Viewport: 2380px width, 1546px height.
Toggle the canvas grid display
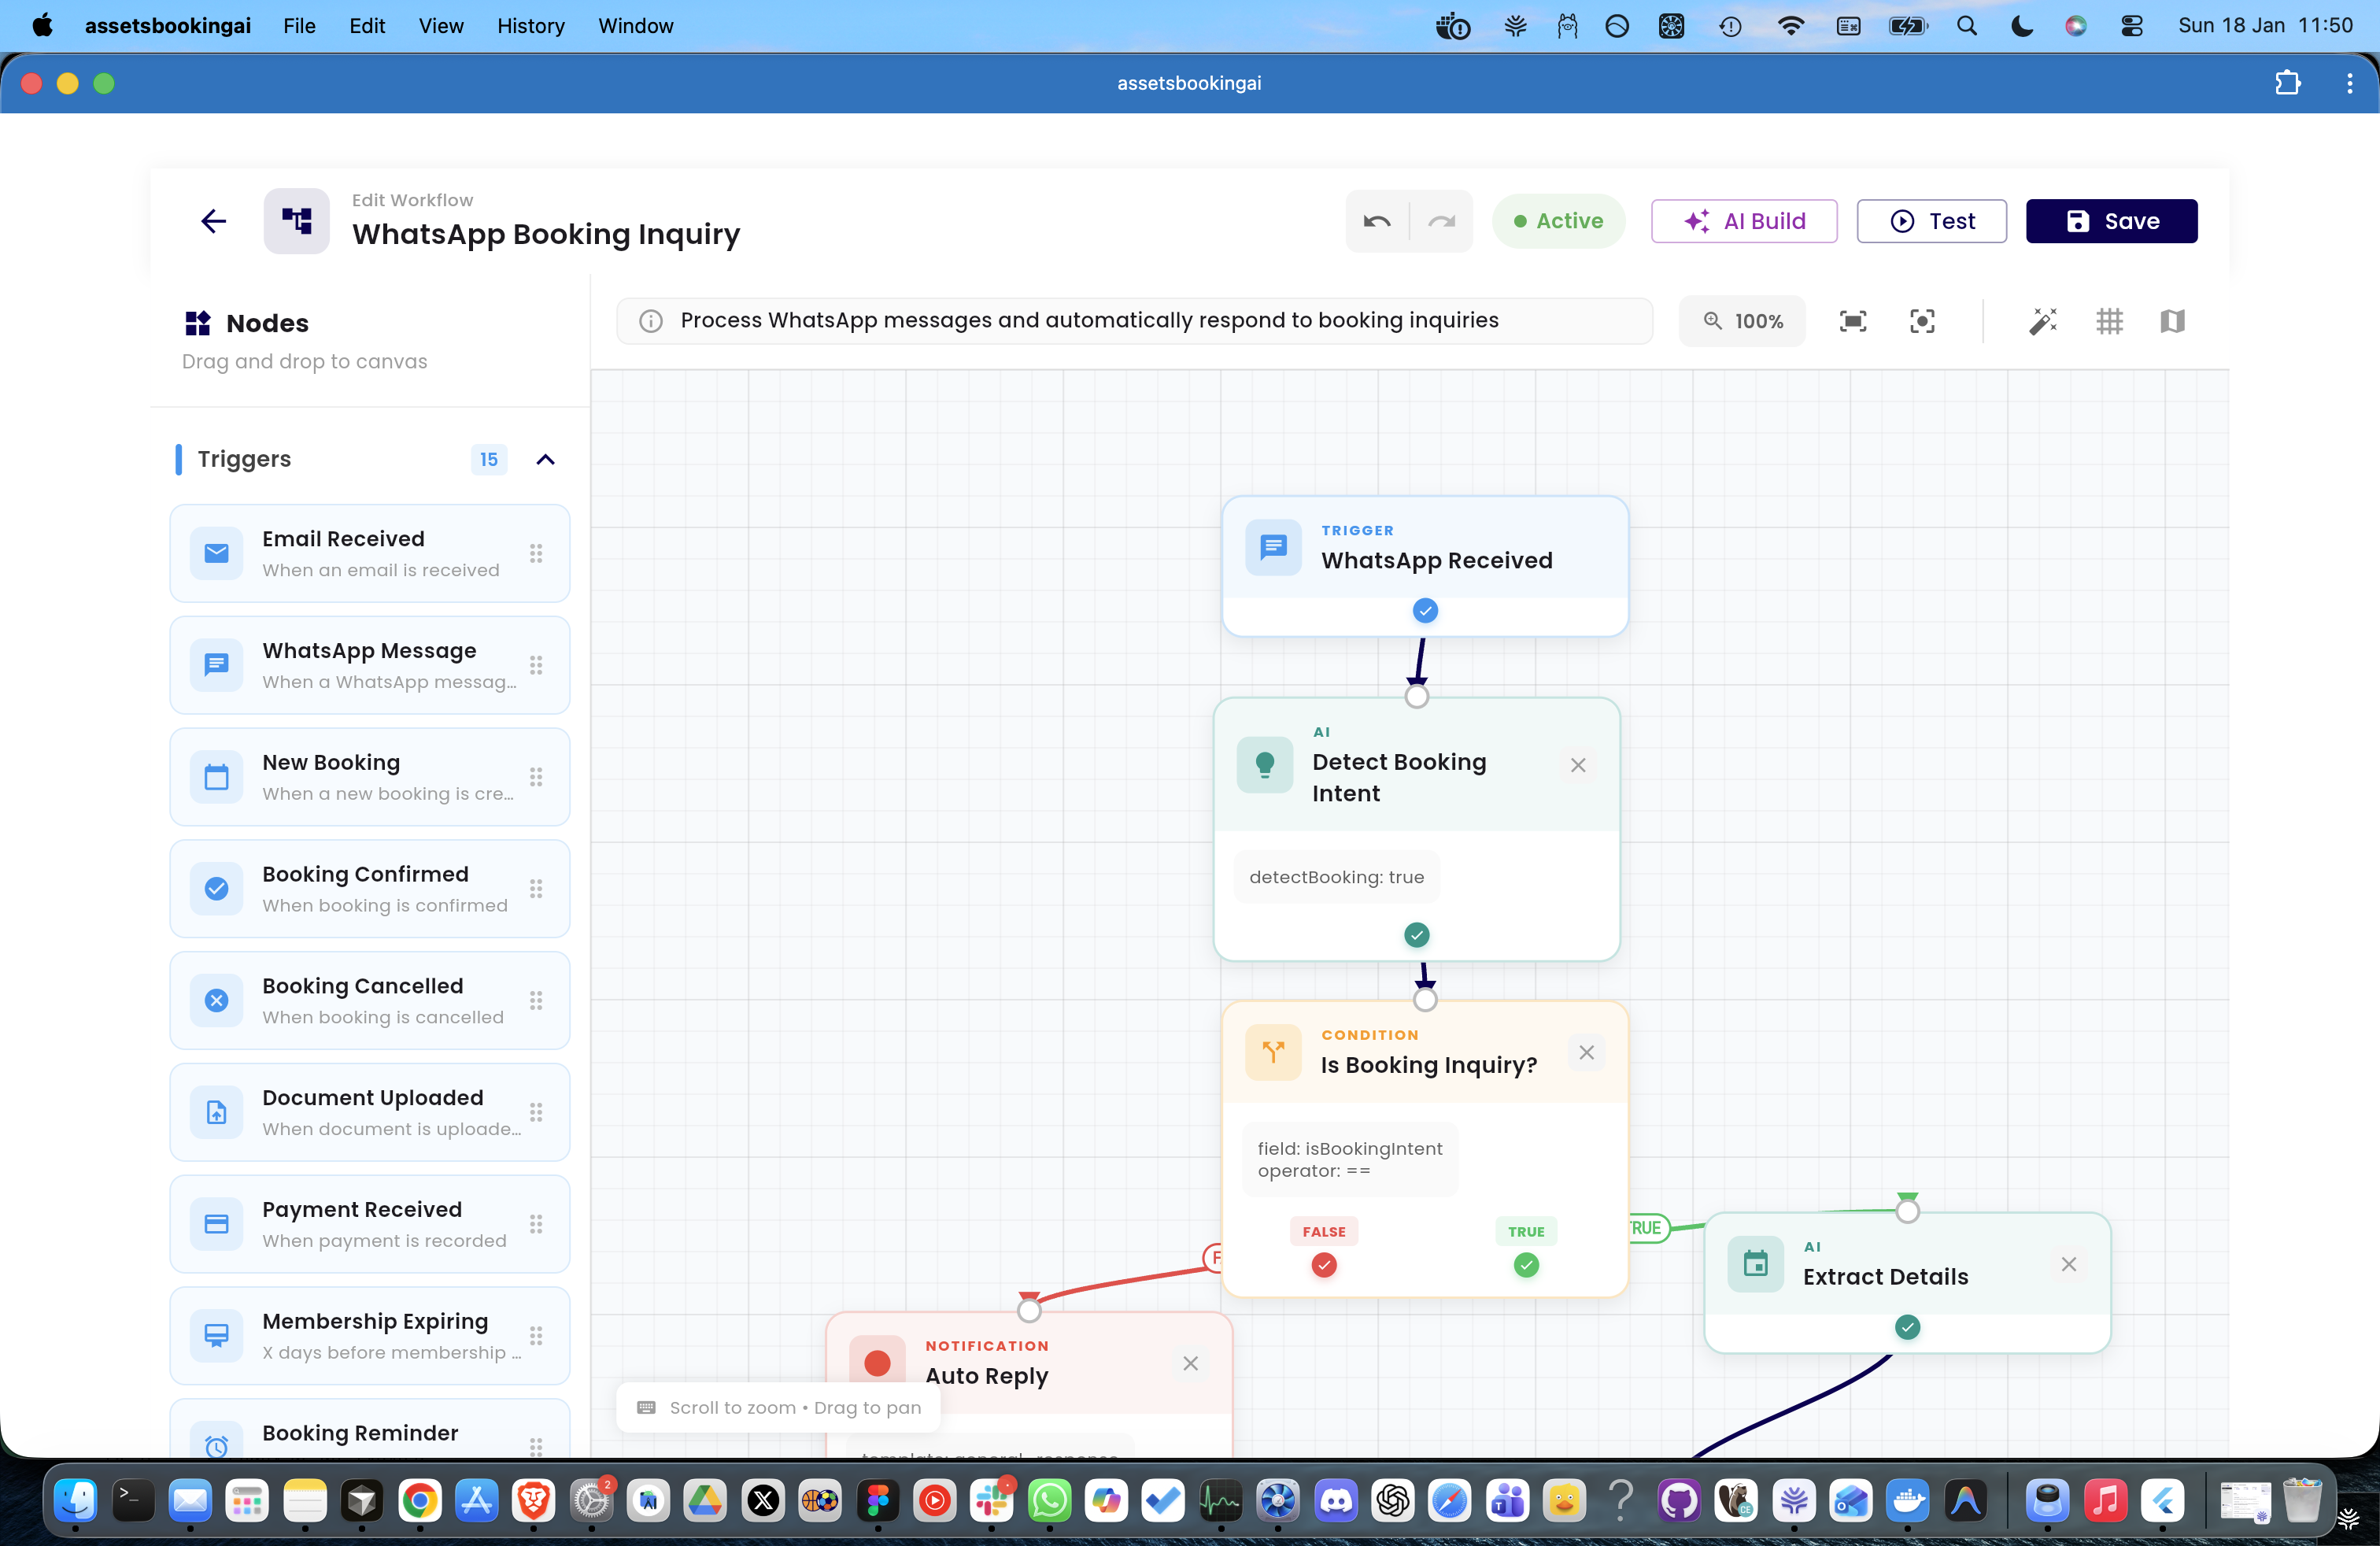tap(2109, 321)
